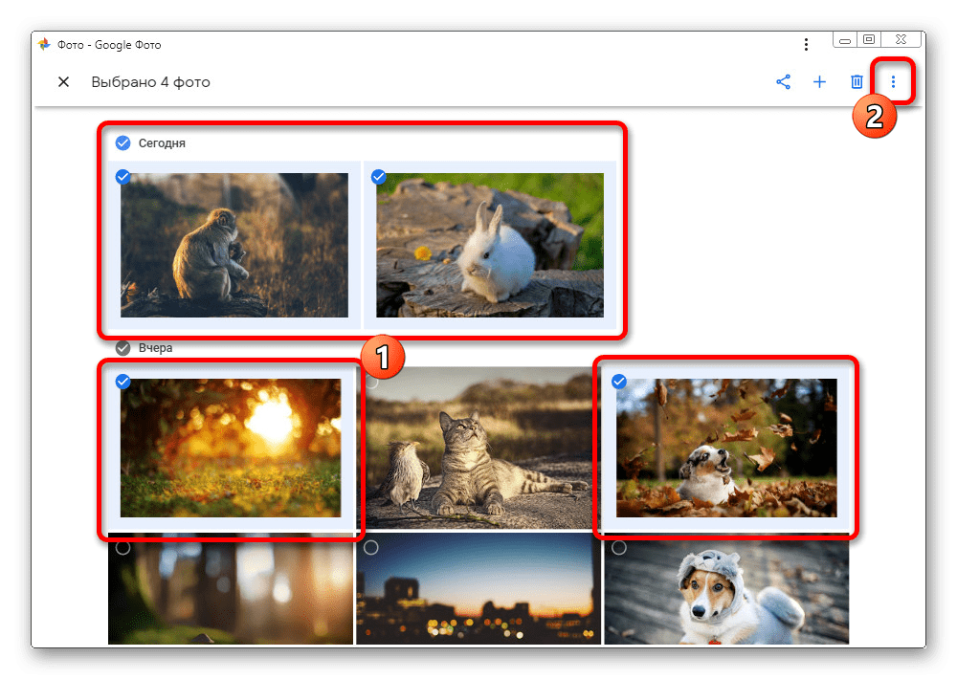
Task: Deselect the white rabbit photo checkmark
Action: pos(378,177)
